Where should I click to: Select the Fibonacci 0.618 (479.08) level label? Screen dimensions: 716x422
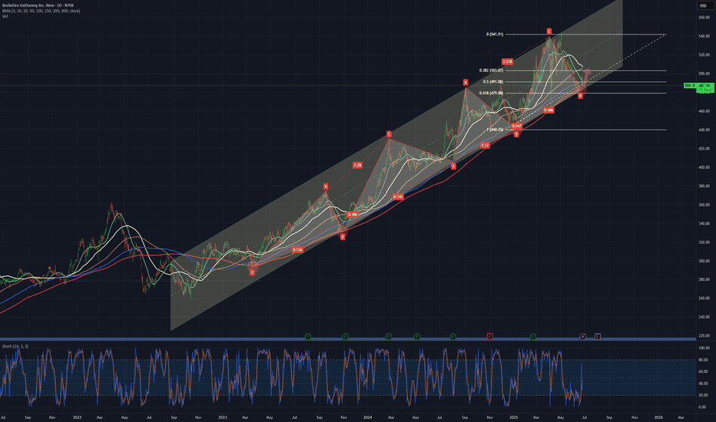point(491,93)
